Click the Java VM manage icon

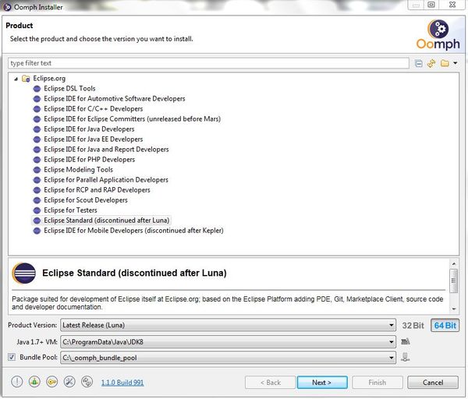(x=406, y=341)
